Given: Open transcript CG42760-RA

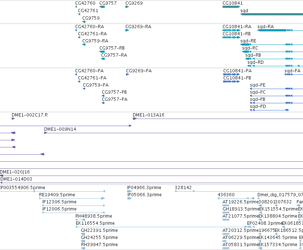Looking at the screenshot, I should tap(89, 26).
